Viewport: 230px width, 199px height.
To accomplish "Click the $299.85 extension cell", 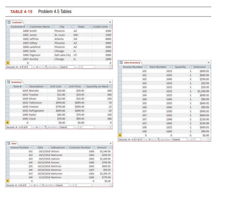I will [x=201, y=79].
